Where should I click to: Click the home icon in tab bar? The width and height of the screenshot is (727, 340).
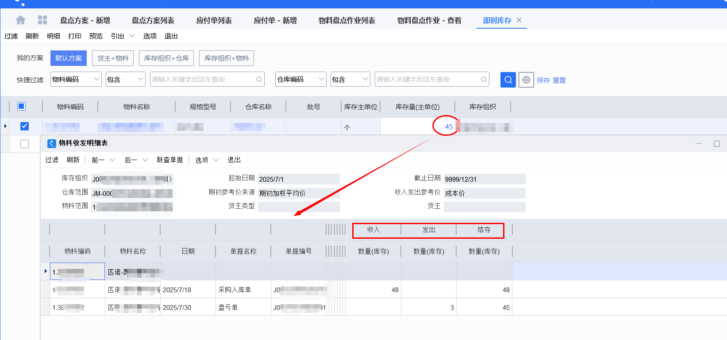pos(20,20)
